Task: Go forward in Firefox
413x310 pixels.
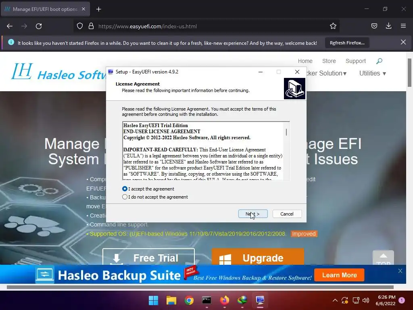Action: click(x=24, y=26)
